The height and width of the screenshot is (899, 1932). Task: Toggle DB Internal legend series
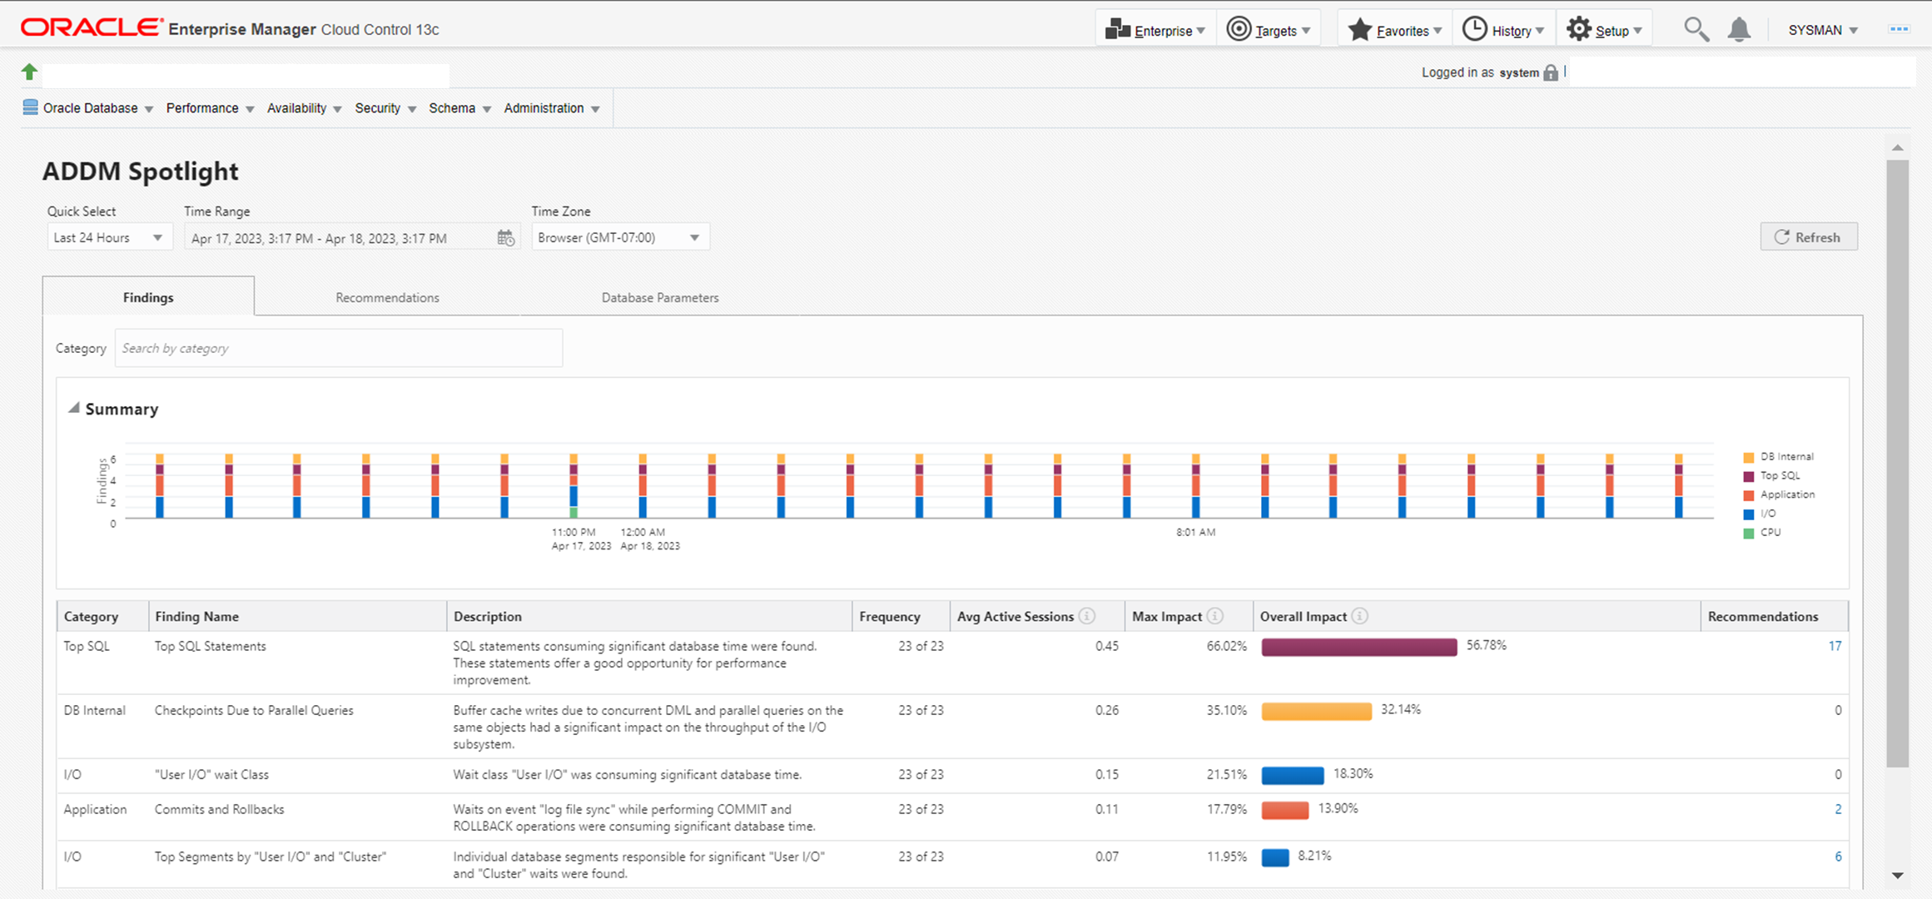(1785, 457)
